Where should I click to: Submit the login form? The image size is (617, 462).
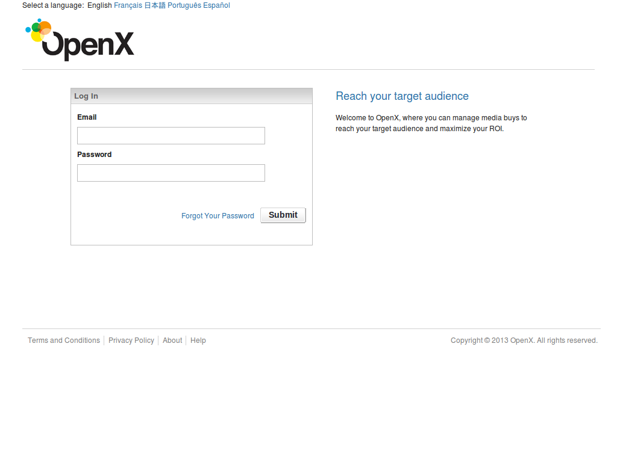tap(283, 215)
